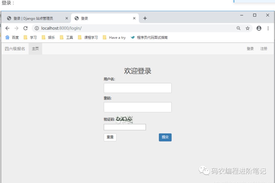Click the 四六级报名 site brand link

point(15,49)
